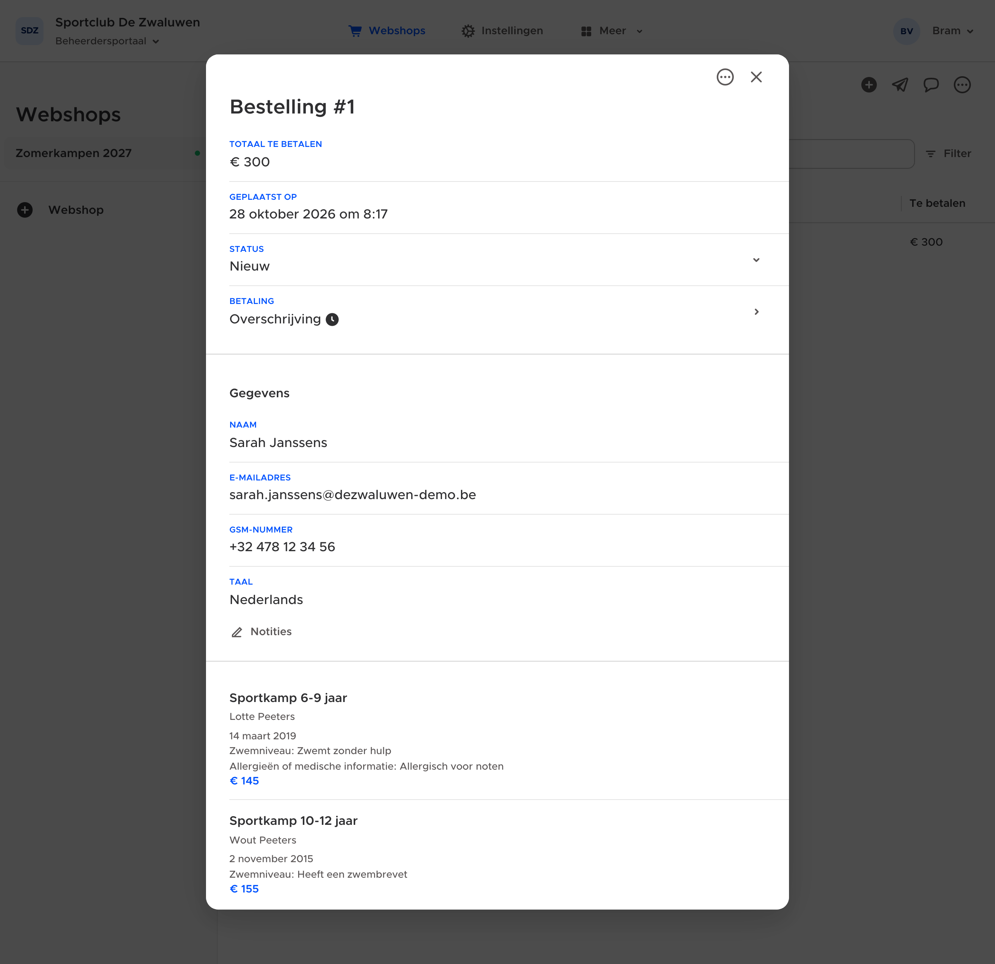Click the € 300 cell in orders table
The image size is (995, 964).
click(926, 242)
